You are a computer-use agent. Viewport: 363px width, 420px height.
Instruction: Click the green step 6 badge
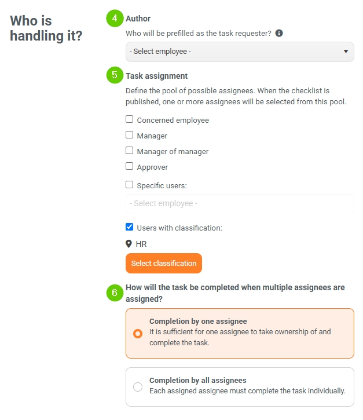(x=115, y=293)
